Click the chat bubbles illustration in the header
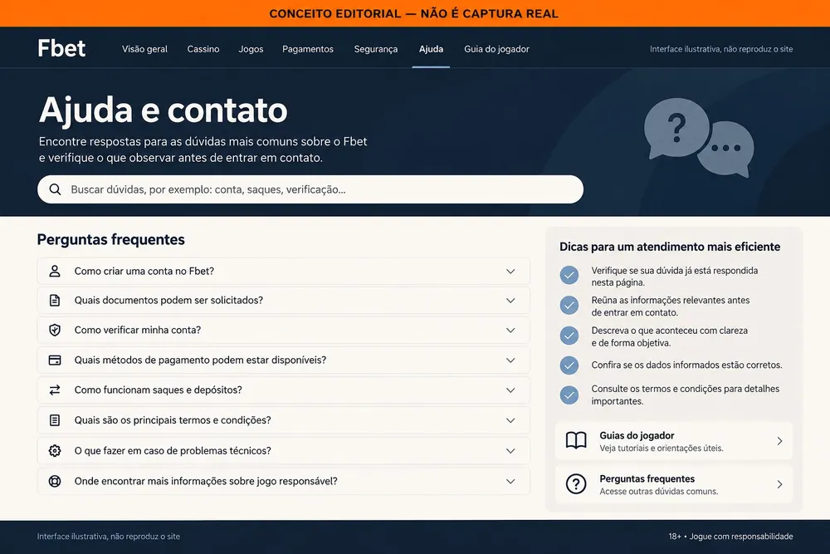 699,137
